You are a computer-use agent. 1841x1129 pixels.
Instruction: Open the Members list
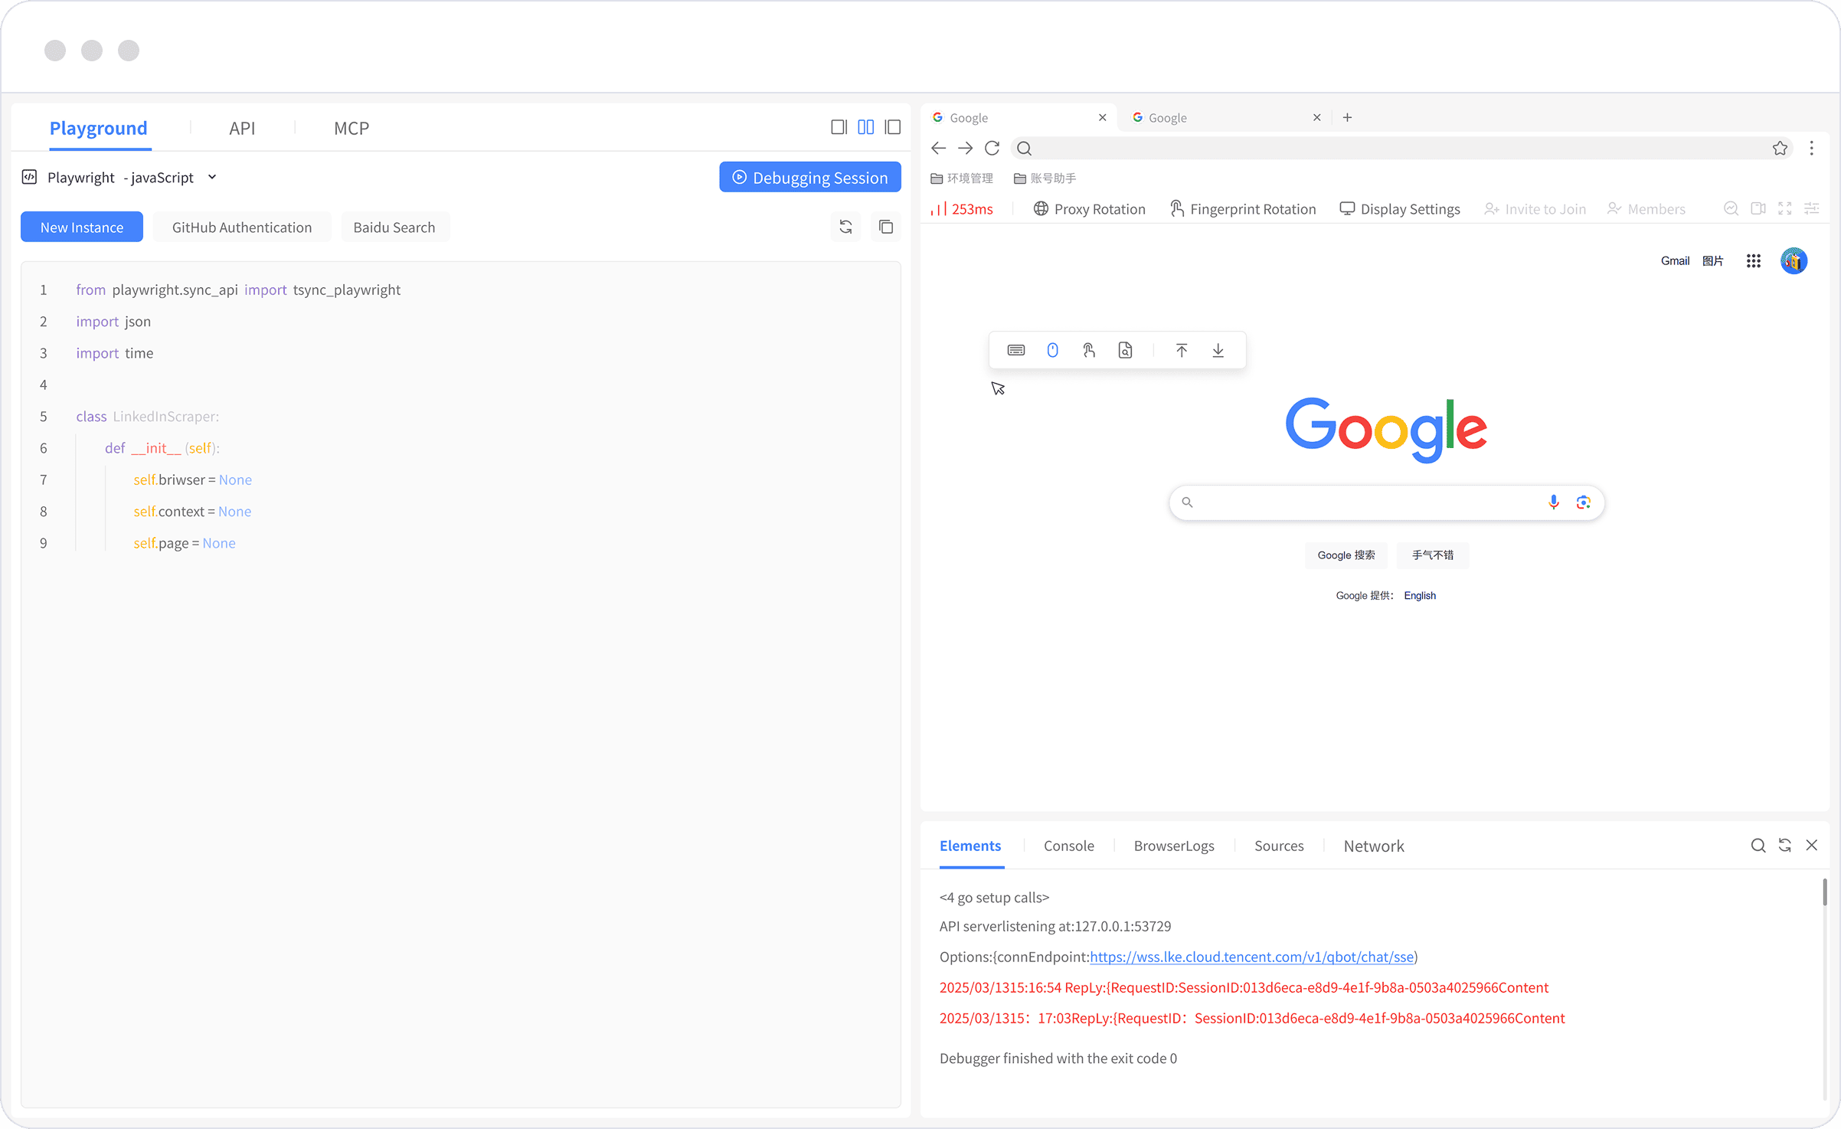pos(1646,209)
